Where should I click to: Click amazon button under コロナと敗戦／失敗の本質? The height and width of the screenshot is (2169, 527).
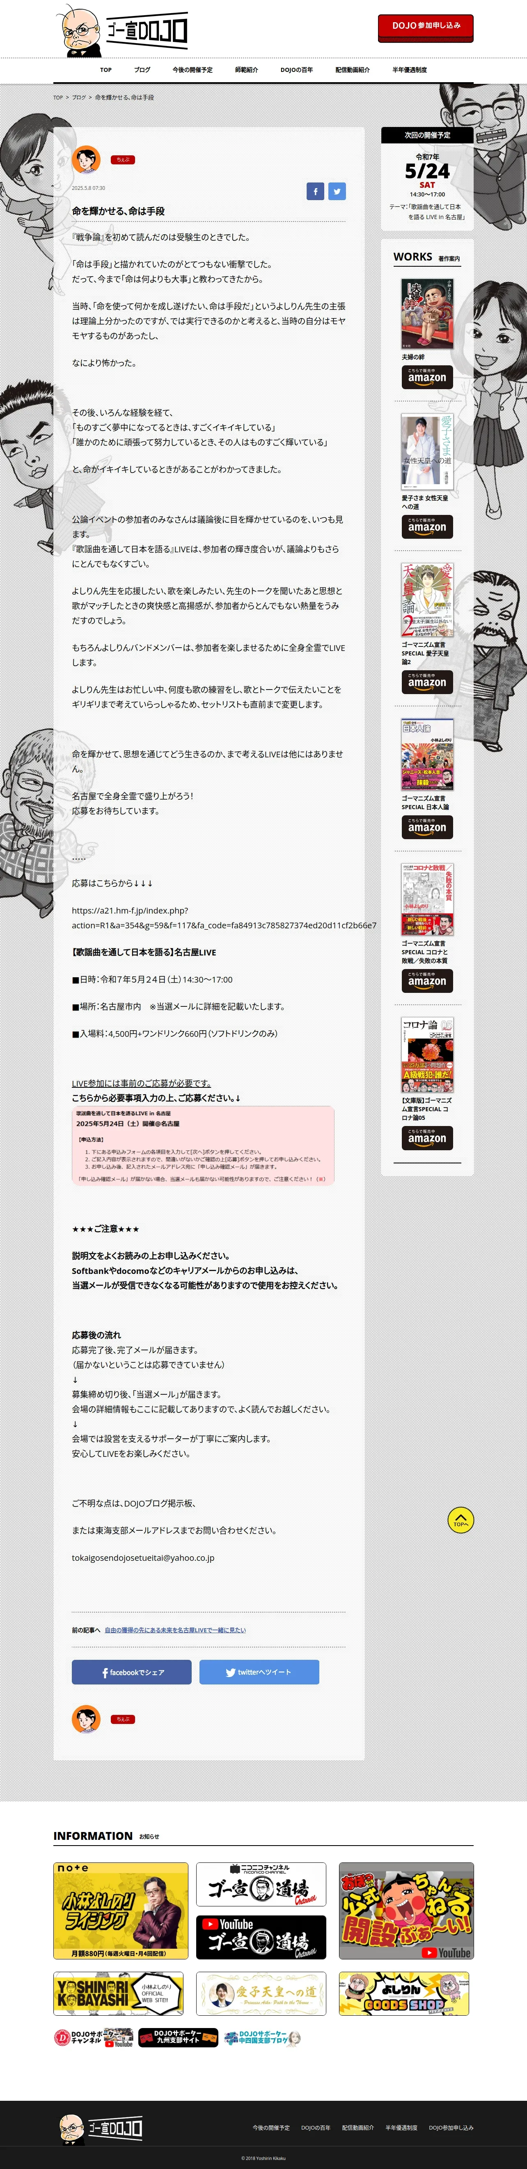(x=427, y=981)
